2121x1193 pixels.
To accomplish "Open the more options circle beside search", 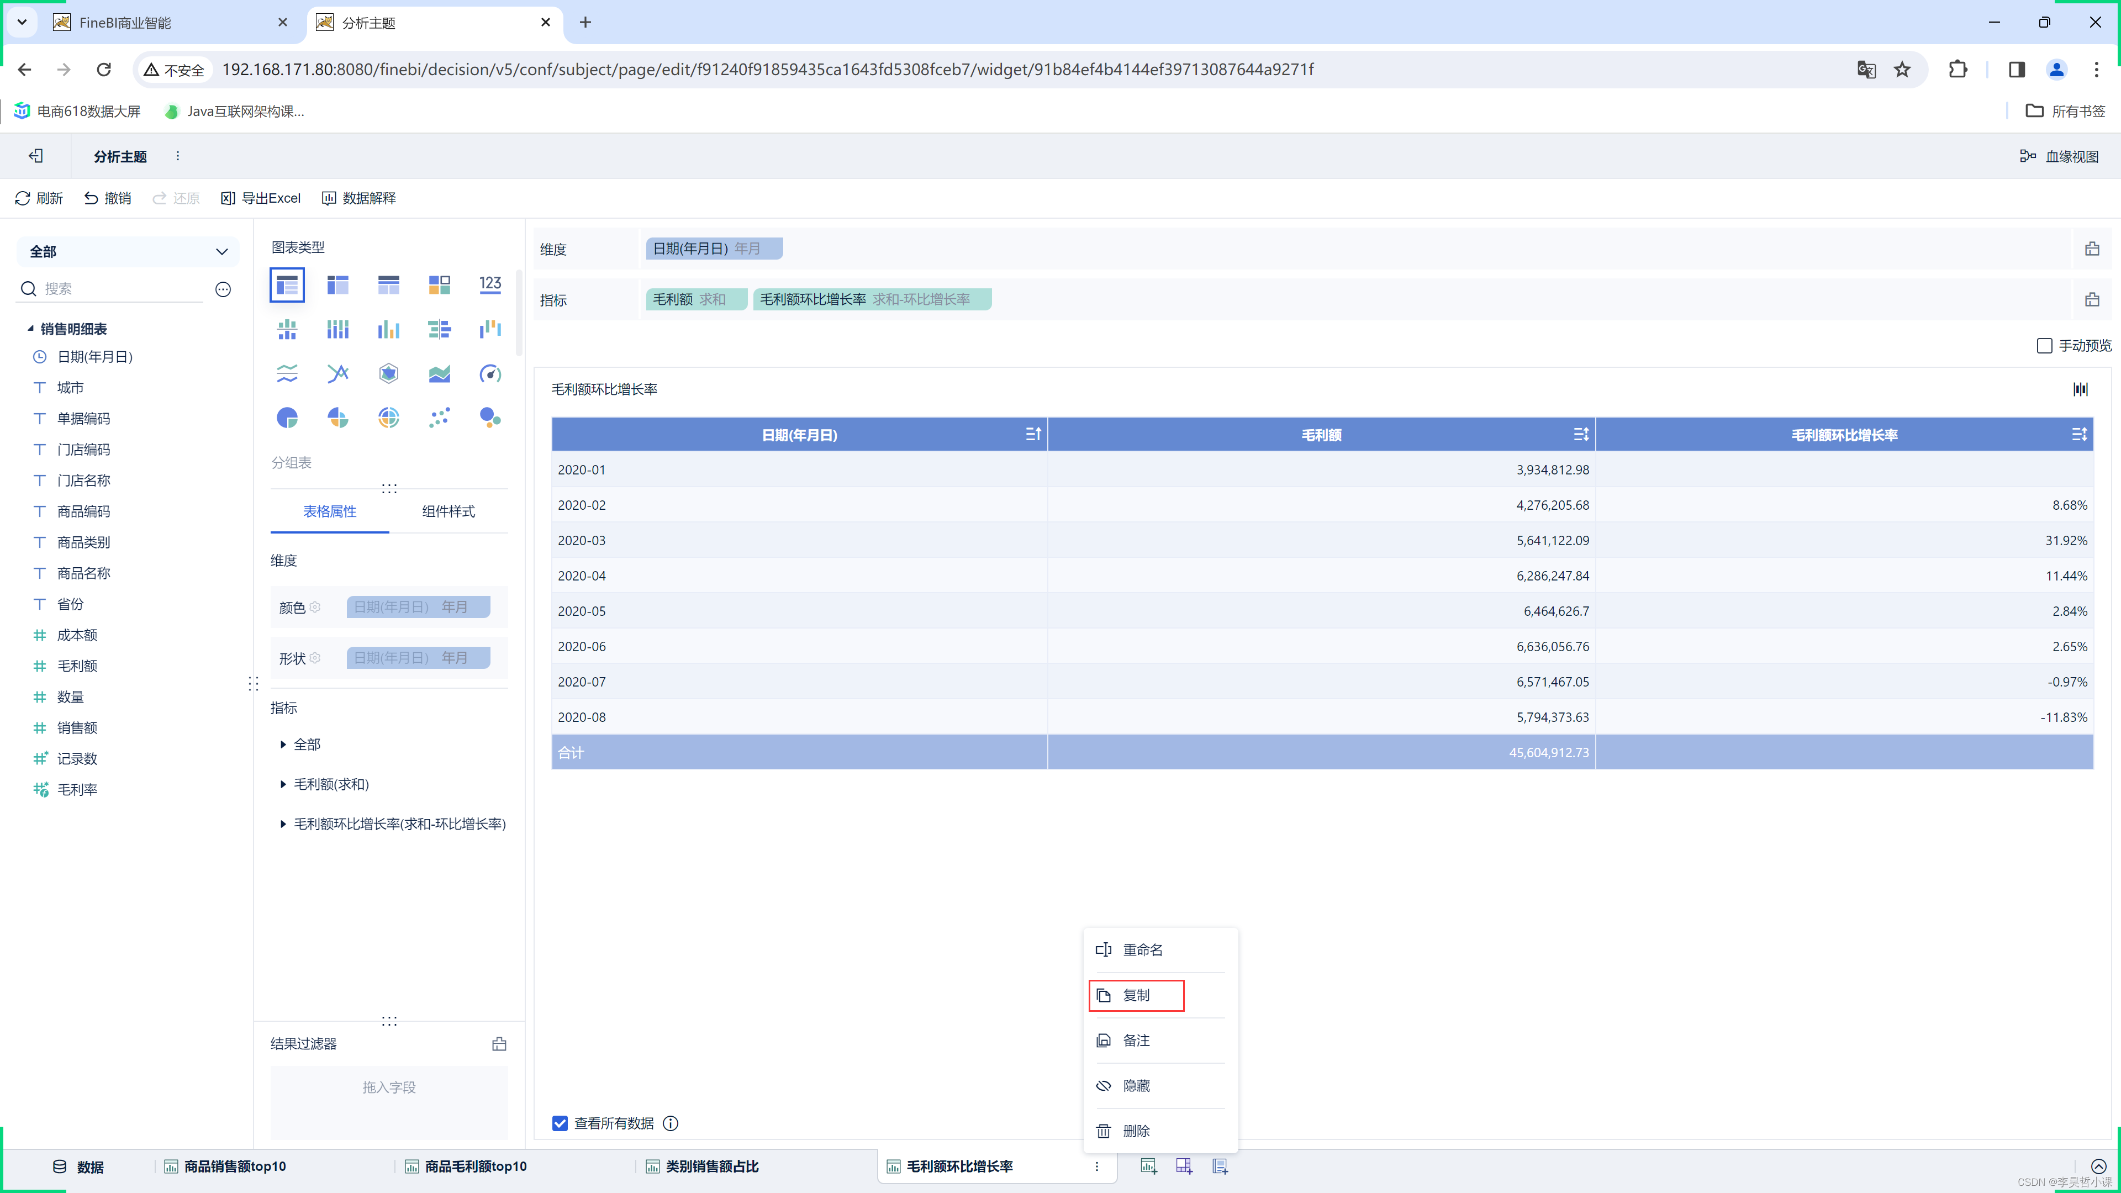I will pos(223,289).
